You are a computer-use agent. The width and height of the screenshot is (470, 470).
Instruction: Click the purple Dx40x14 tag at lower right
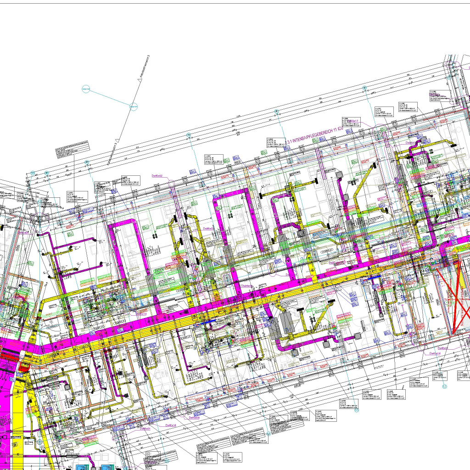(435, 353)
